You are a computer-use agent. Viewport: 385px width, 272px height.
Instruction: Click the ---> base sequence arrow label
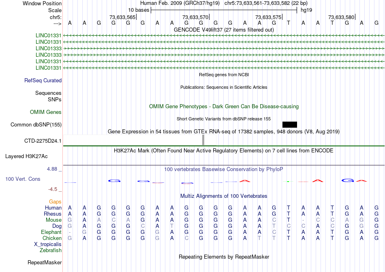pyautogui.click(x=57, y=24)
